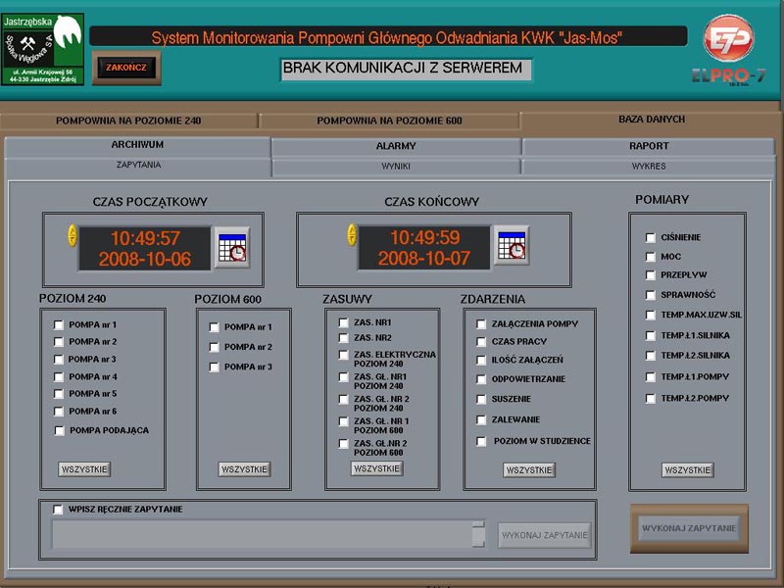Enable the ODPOWIETRZANIE checkbox
This screenshot has width=784, height=588.
point(481,379)
